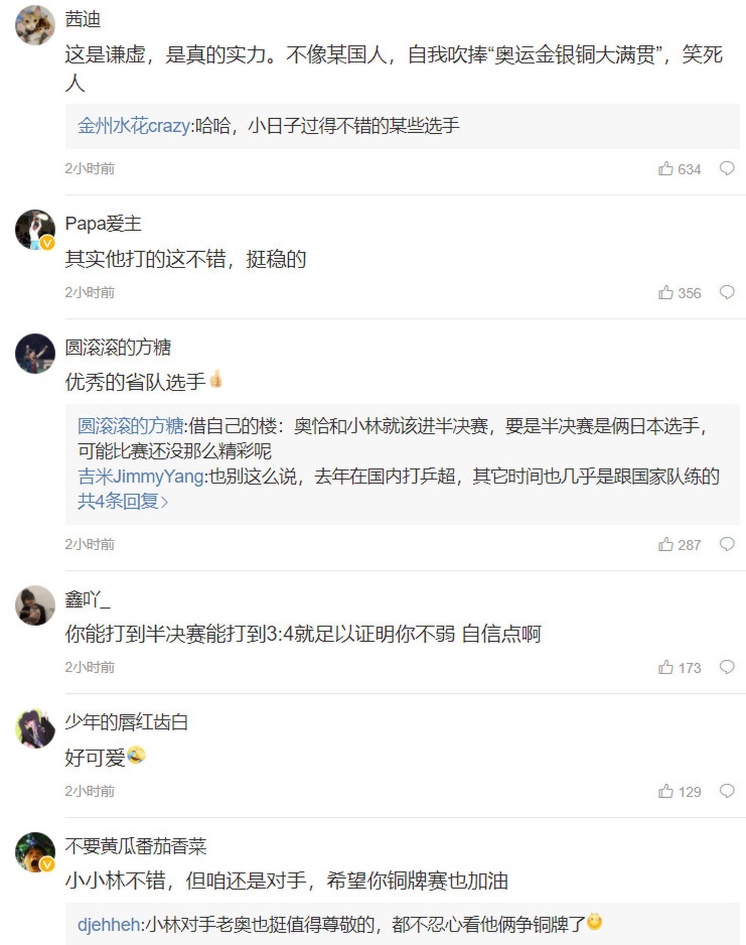Like 少年的唇红齿白's comment with 129 likes
Viewport: 746px width, 945px height.
[x=679, y=791]
